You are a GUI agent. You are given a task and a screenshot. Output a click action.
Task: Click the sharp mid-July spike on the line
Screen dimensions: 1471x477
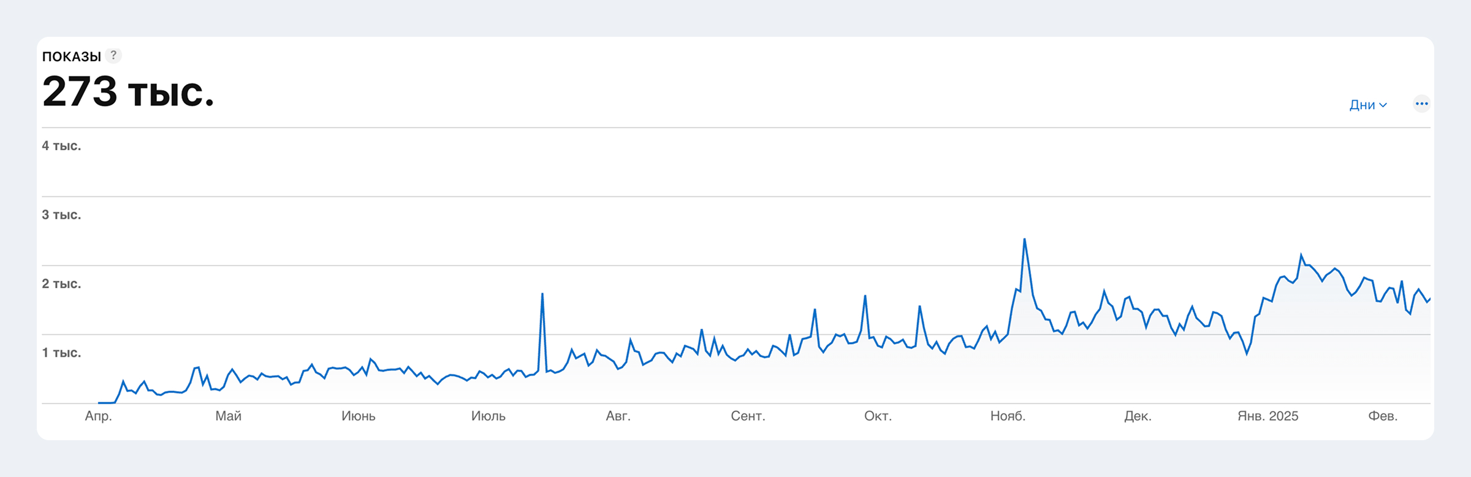click(542, 295)
